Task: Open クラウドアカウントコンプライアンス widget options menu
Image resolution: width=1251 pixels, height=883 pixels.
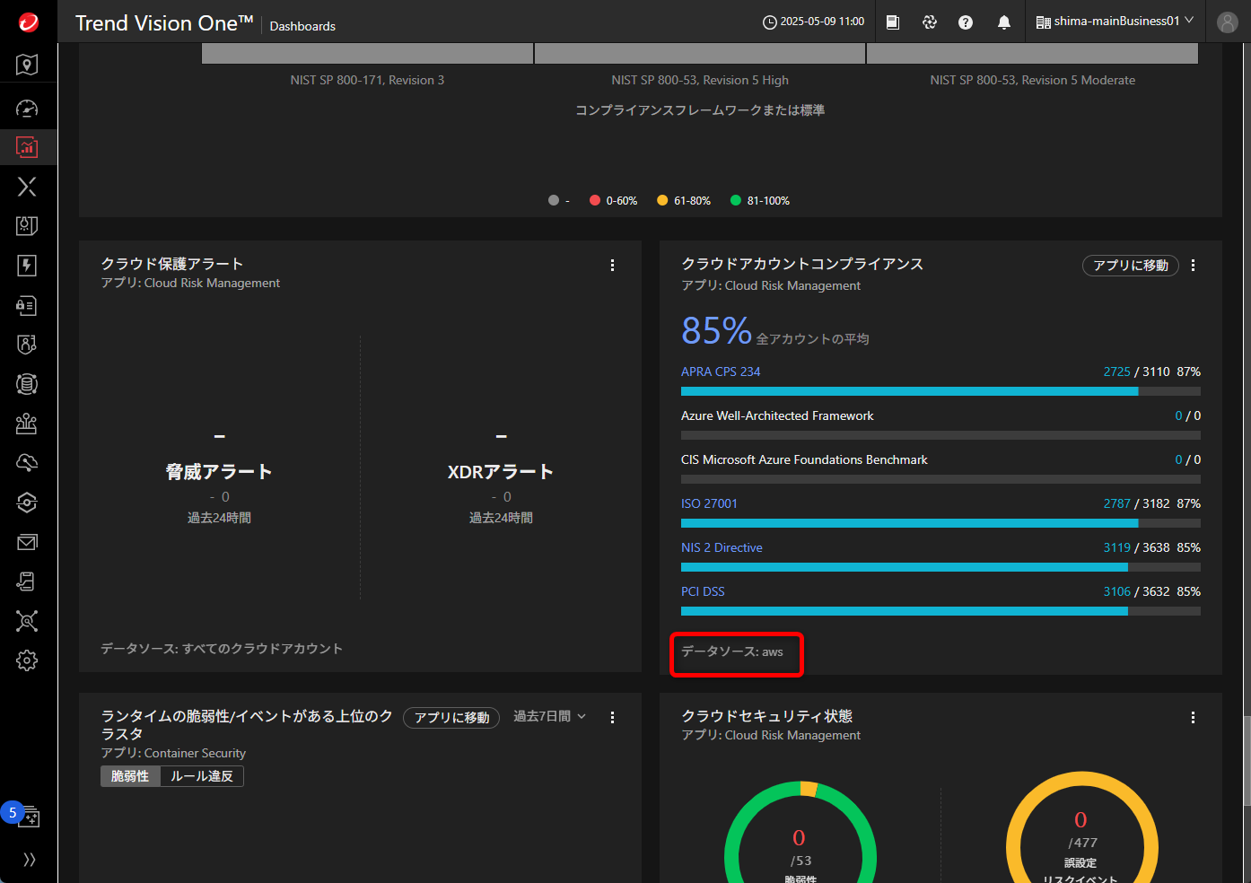Action: (x=1194, y=266)
